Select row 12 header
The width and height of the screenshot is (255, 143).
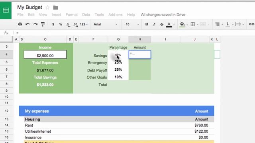6,111
